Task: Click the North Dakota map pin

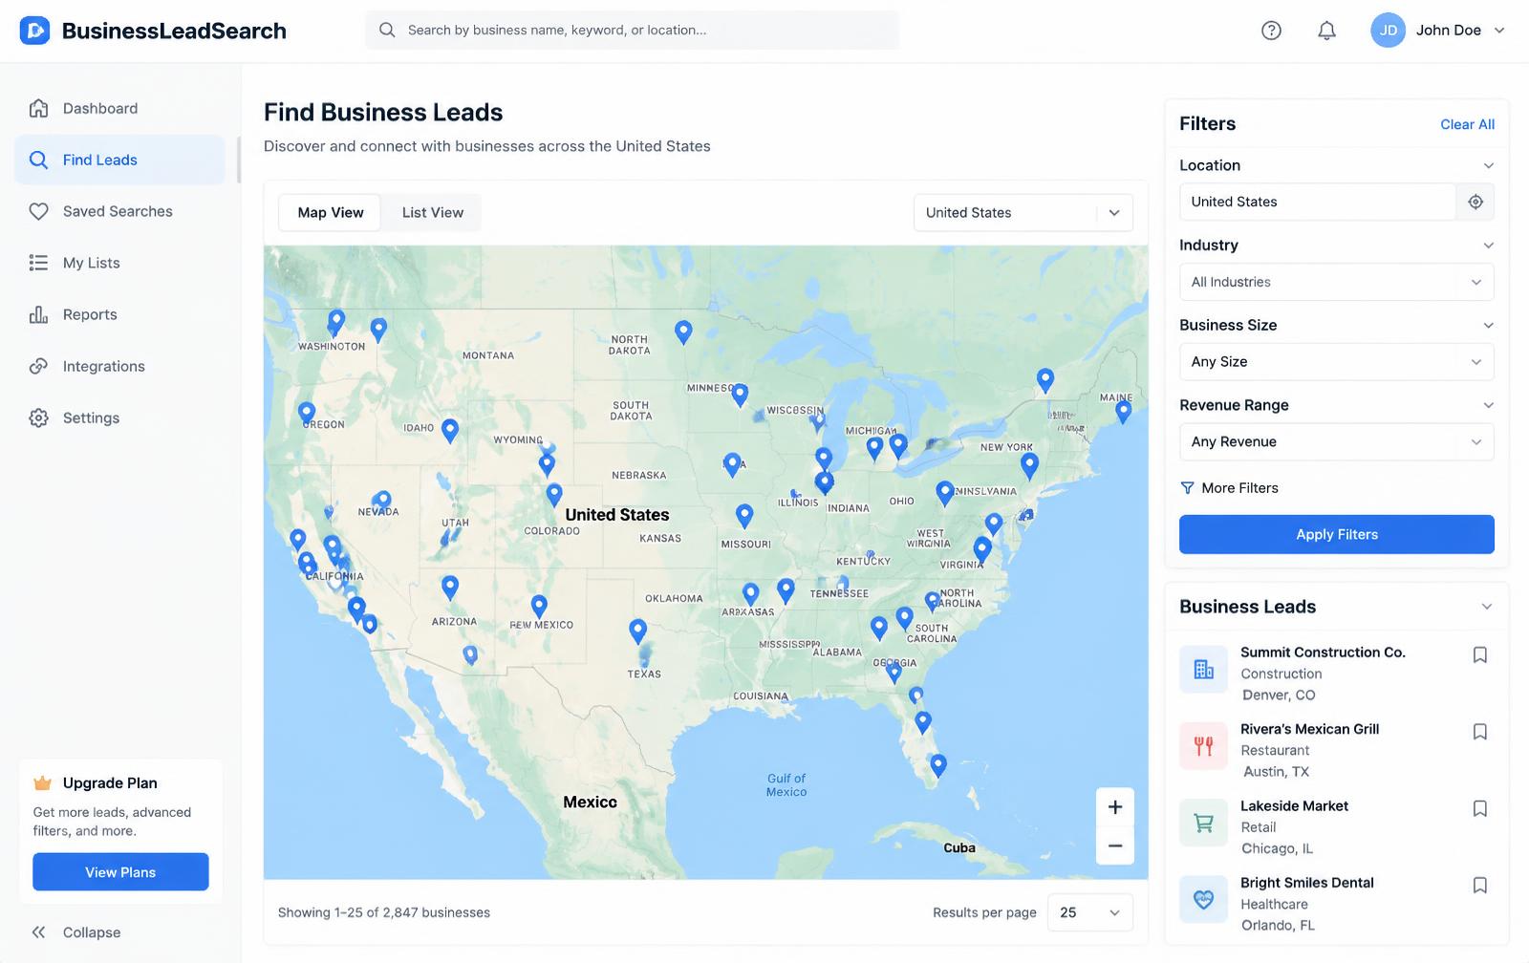Action: click(x=683, y=332)
